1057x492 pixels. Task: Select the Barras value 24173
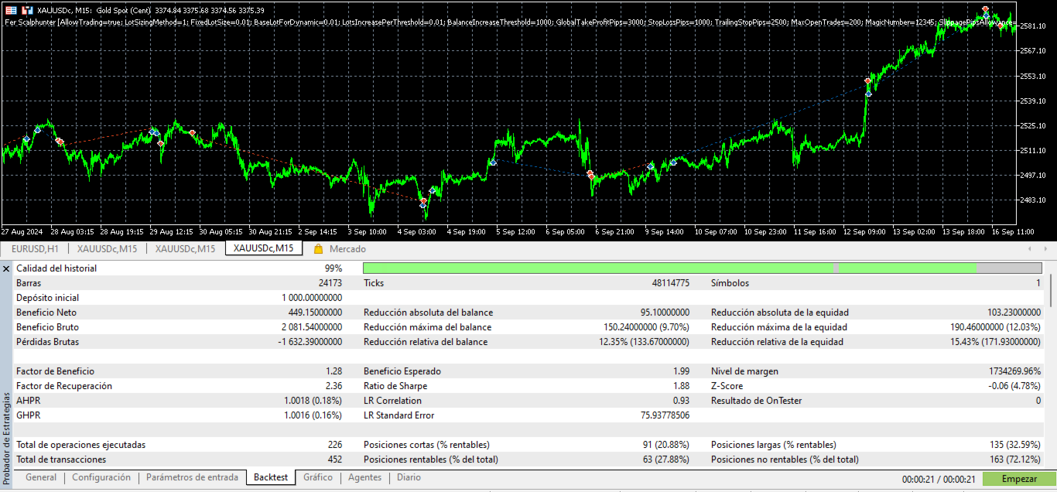(x=329, y=283)
